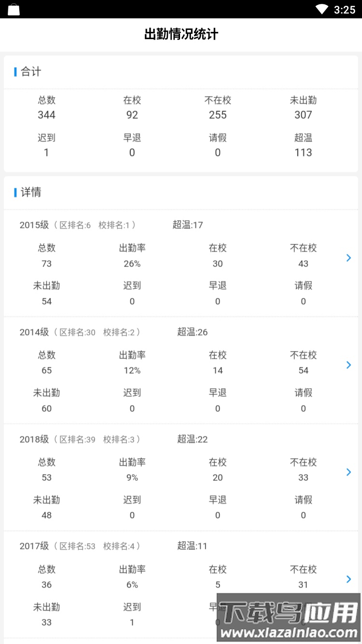This screenshot has width=362, height=644.
Task: Select the 详情 section header
Action: pos(30,193)
